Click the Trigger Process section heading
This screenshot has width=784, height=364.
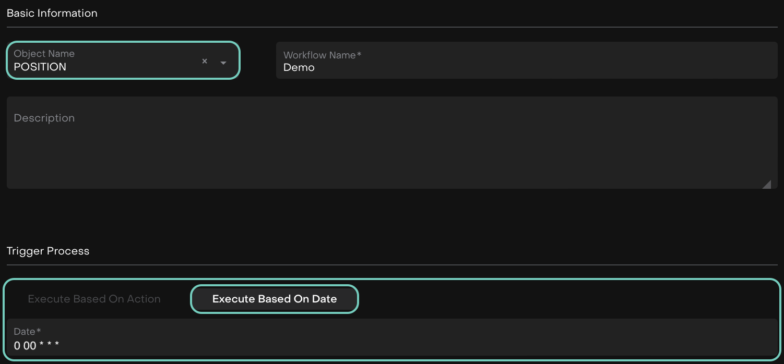coord(48,251)
